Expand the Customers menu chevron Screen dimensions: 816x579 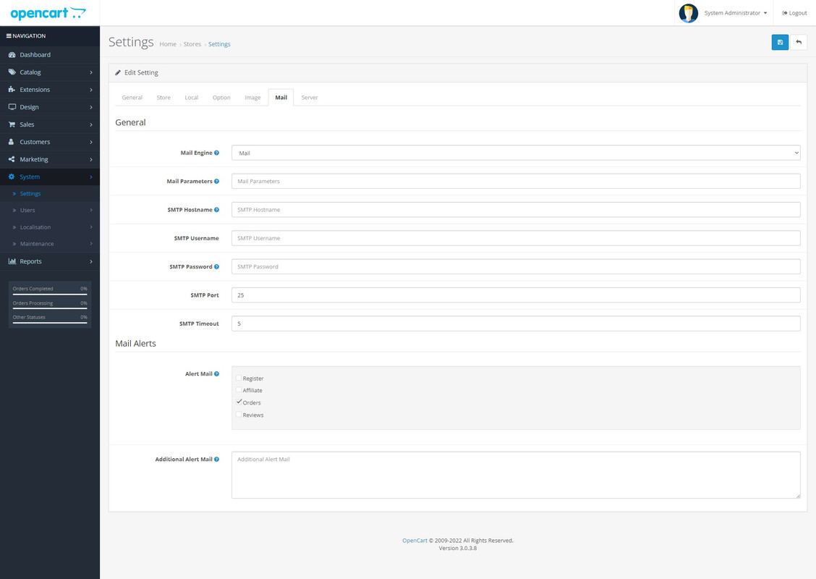point(91,142)
